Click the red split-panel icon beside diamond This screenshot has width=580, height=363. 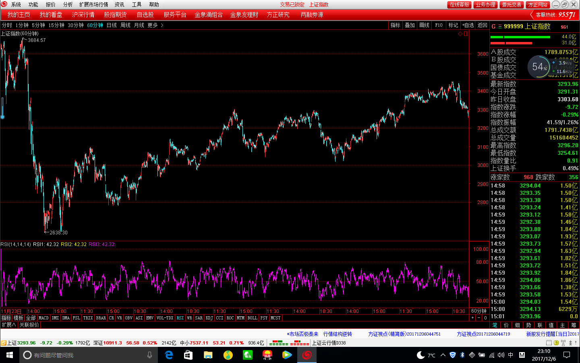pos(466,34)
